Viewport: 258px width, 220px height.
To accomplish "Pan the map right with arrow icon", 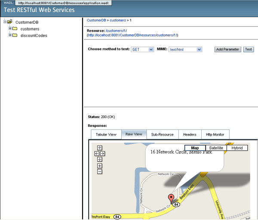I will (102, 154).
